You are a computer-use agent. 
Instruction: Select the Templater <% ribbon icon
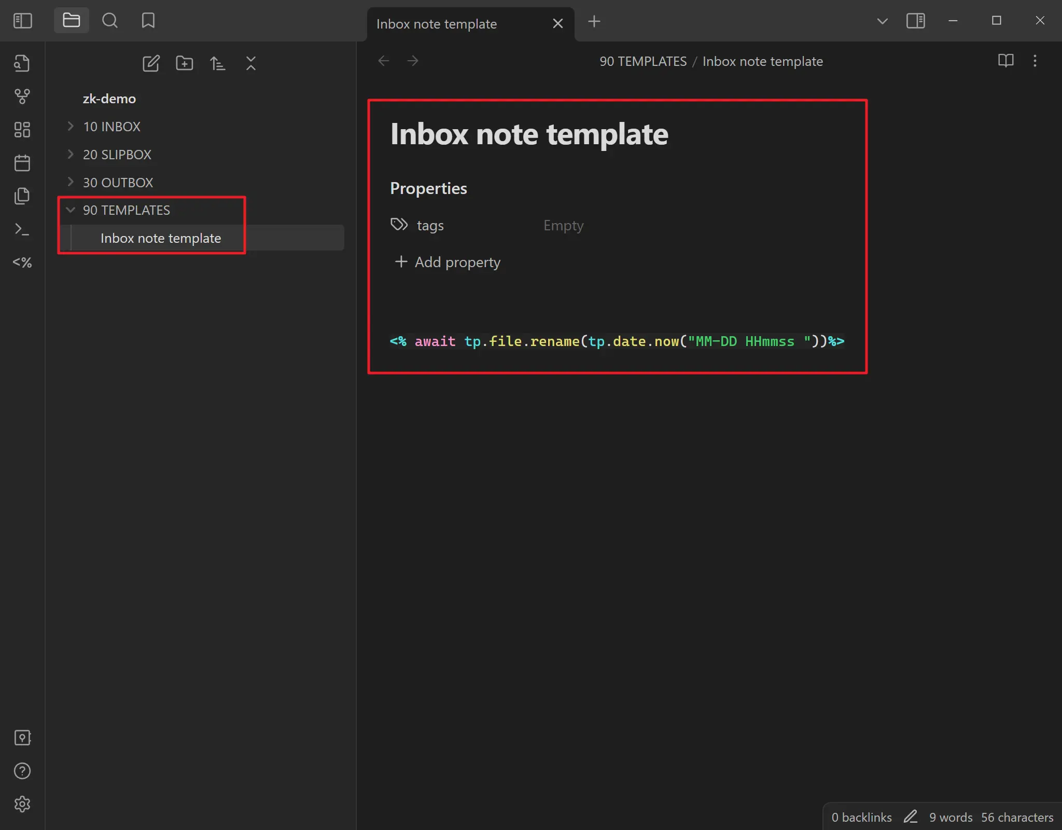coord(22,262)
